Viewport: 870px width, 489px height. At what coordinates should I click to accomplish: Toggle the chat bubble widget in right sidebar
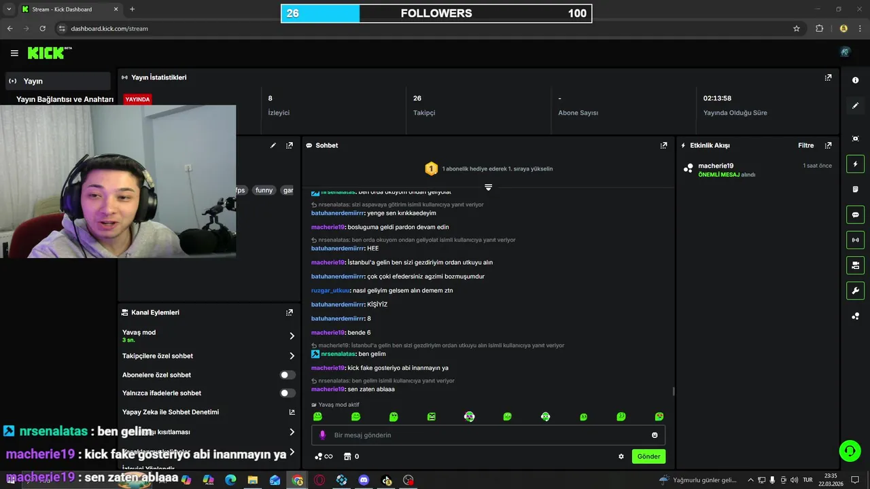coord(855,215)
